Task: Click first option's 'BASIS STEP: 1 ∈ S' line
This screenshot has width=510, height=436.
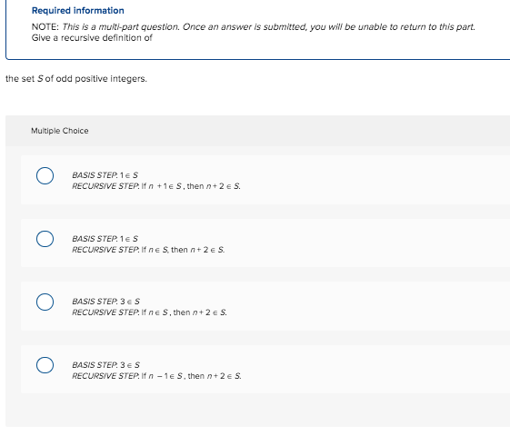Action: (x=105, y=175)
